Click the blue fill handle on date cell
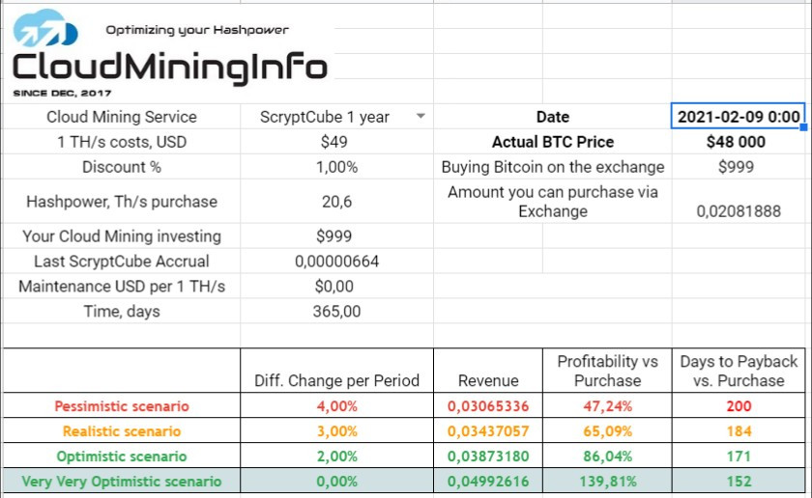The width and height of the screenshot is (812, 498). point(803,127)
